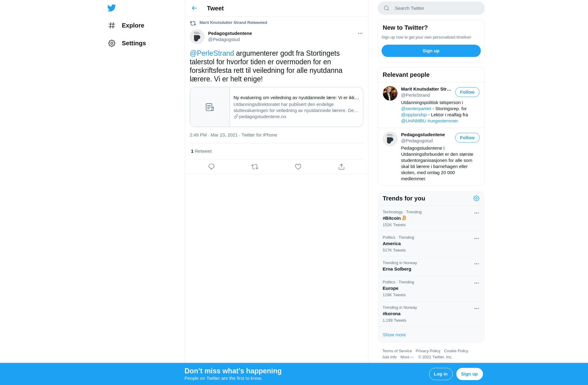The height and width of the screenshot is (385, 588).
Task: Click Log in on bottom banner
Action: click(x=440, y=374)
